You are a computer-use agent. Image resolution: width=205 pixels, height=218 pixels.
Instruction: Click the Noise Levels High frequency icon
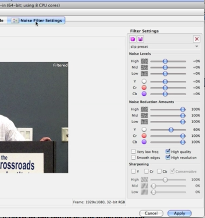[144, 61]
